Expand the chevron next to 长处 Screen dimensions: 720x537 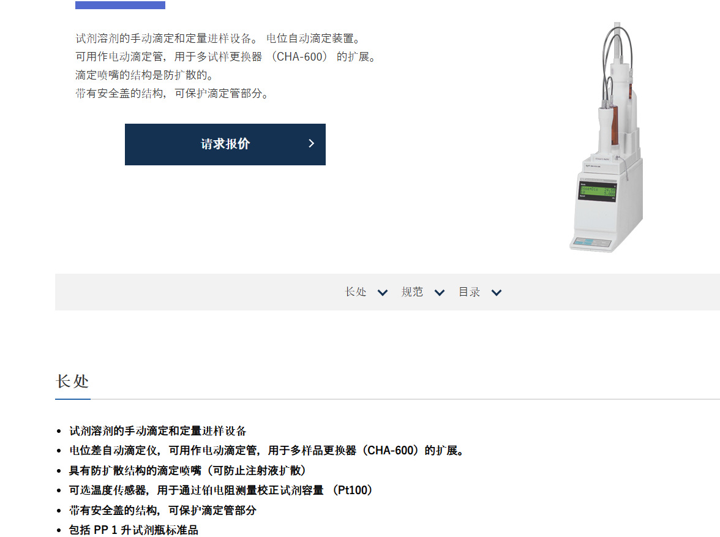[383, 293]
